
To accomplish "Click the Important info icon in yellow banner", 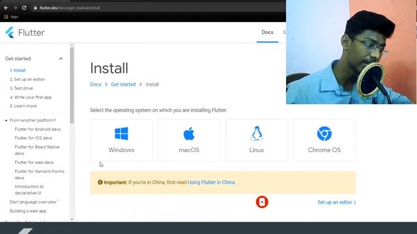I will click(x=100, y=182).
